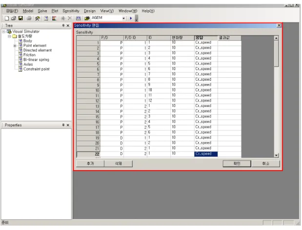
Task: Click the 변화량 cell in row 5
Action: 182,64
